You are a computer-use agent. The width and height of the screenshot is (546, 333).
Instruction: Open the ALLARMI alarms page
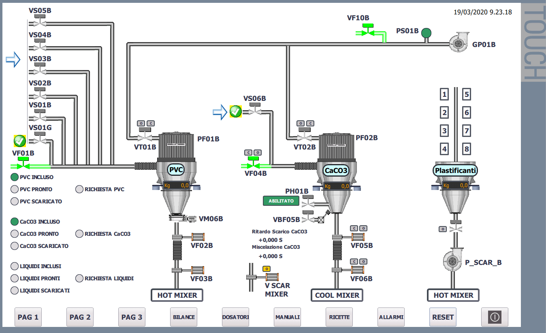tap(391, 317)
